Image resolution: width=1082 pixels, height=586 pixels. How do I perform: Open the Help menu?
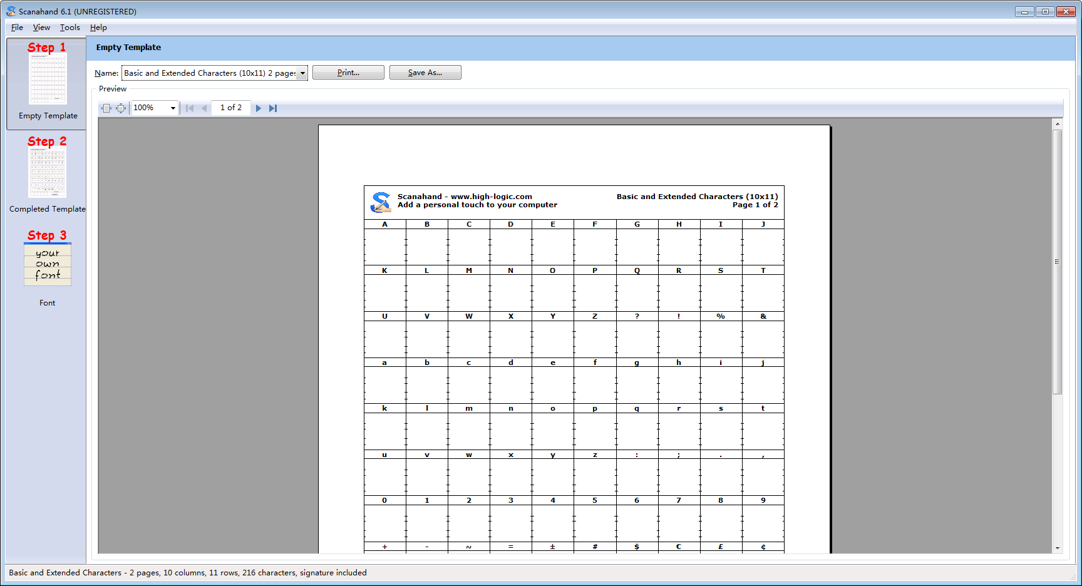point(98,28)
